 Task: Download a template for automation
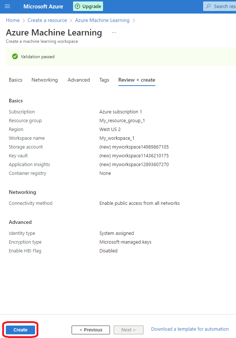click(190, 329)
